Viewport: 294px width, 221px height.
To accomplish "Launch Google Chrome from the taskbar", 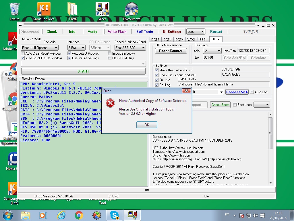I will coord(79,215).
